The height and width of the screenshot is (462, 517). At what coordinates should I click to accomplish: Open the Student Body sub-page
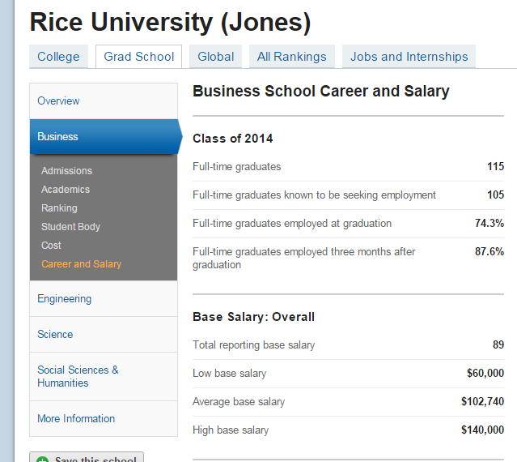pyautogui.click(x=70, y=227)
